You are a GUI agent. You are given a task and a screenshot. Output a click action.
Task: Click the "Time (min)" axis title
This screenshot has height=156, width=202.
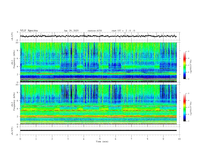102,141
